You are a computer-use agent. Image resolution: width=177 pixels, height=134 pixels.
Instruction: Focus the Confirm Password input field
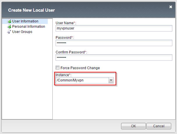(114, 58)
